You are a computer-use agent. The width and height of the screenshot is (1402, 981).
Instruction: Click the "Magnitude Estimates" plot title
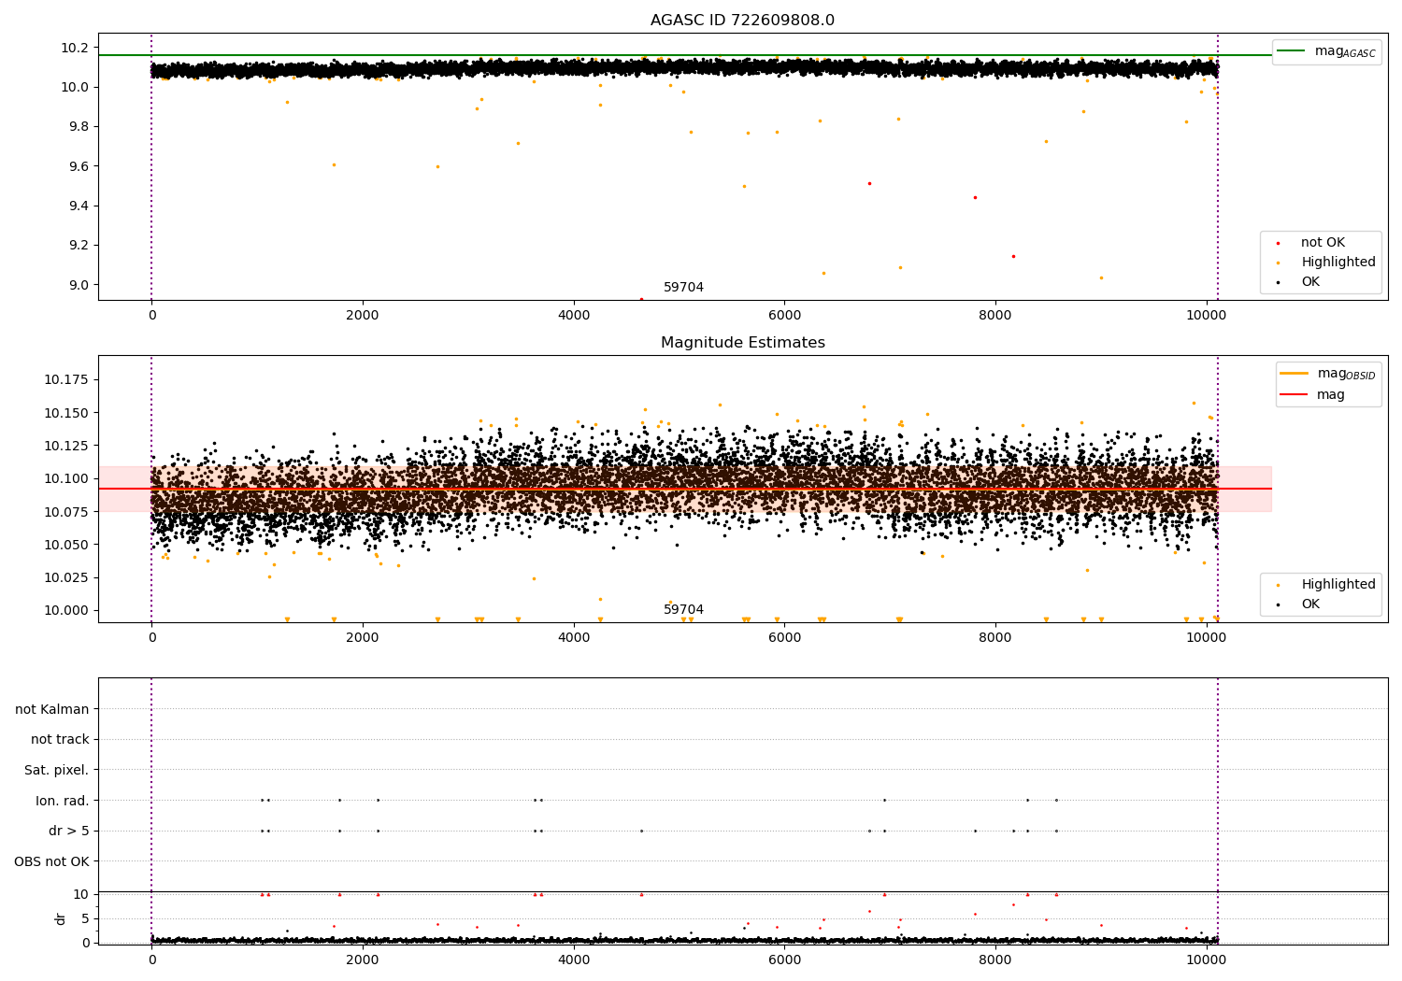click(742, 343)
